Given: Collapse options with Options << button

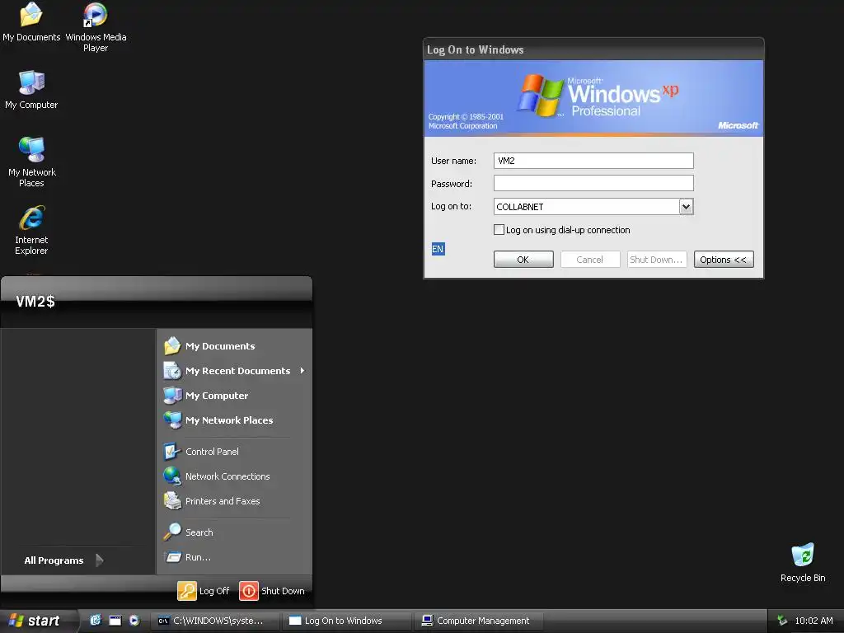Looking at the screenshot, I should [724, 260].
